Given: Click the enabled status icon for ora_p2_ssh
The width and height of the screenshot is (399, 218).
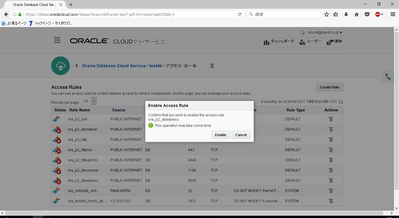Looking at the screenshot, I should click(x=56, y=119).
